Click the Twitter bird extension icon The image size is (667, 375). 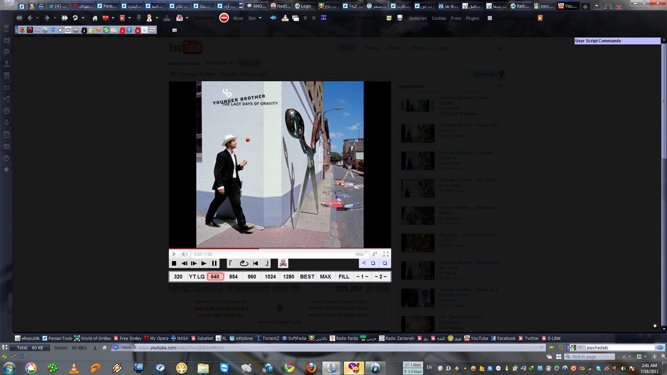coord(145,30)
